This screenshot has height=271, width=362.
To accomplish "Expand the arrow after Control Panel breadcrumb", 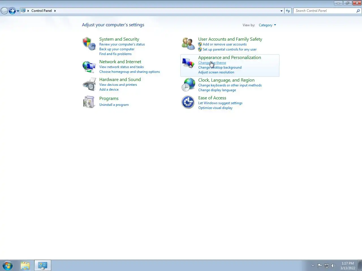I will click(x=55, y=11).
